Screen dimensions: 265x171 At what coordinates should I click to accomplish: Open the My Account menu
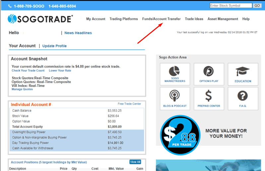[x=96, y=19]
